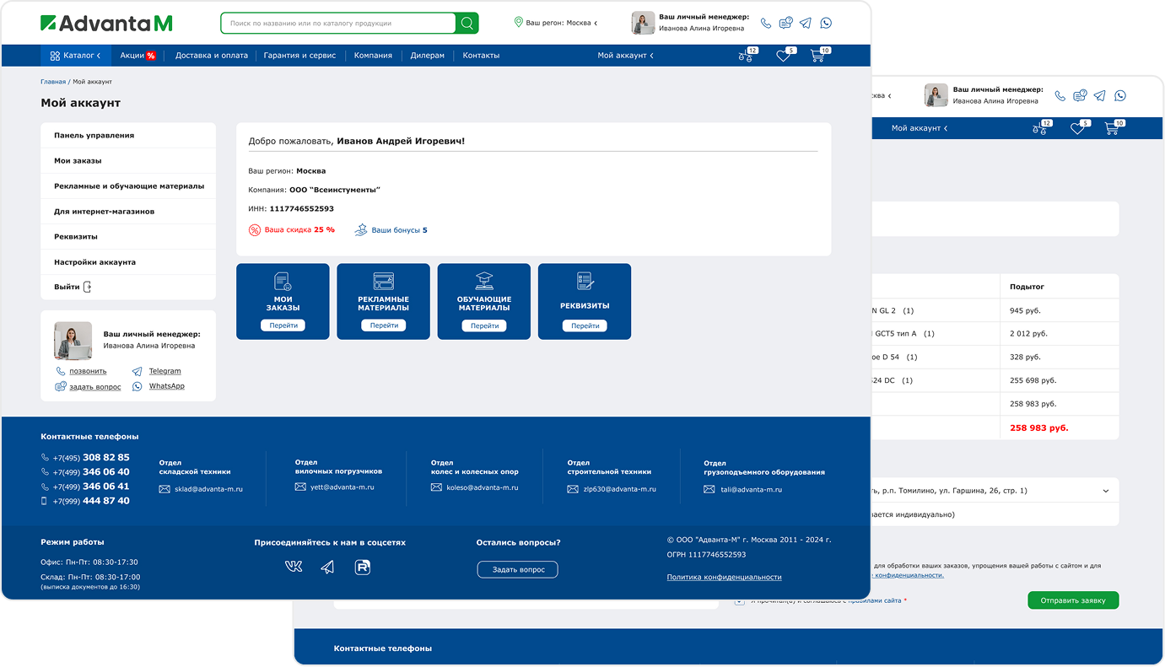Click the Задать вопрос footer button

pyautogui.click(x=517, y=570)
